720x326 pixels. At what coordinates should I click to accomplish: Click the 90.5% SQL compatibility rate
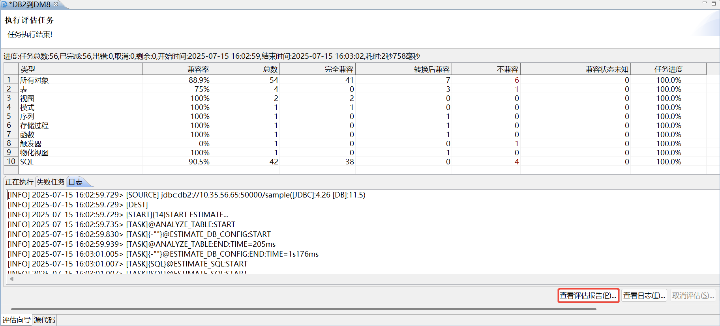point(199,162)
